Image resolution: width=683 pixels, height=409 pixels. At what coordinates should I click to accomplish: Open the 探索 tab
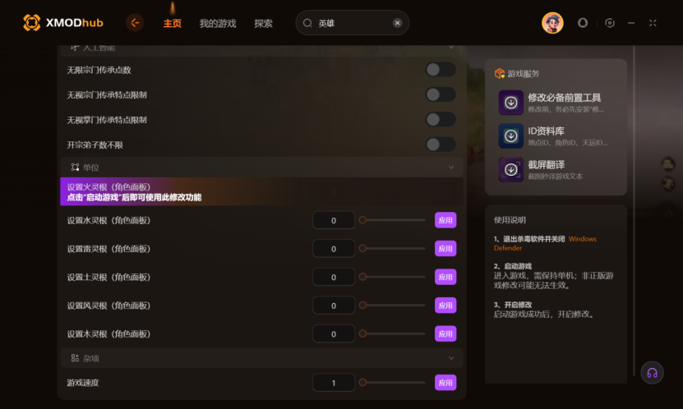pyautogui.click(x=263, y=24)
